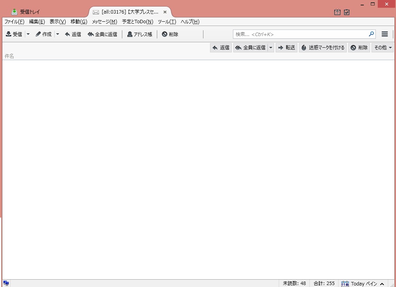Expand the 作成 dropdown arrow
This screenshot has height=287, width=396.
click(x=57, y=34)
